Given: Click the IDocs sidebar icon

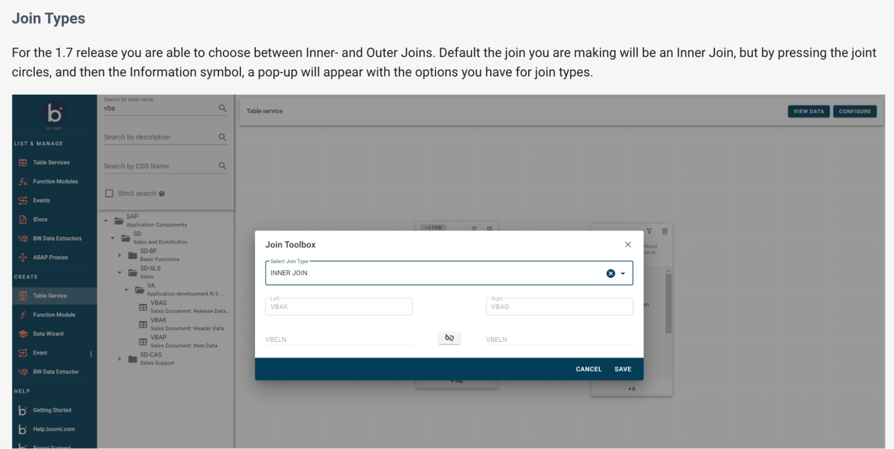Looking at the screenshot, I should (22, 219).
